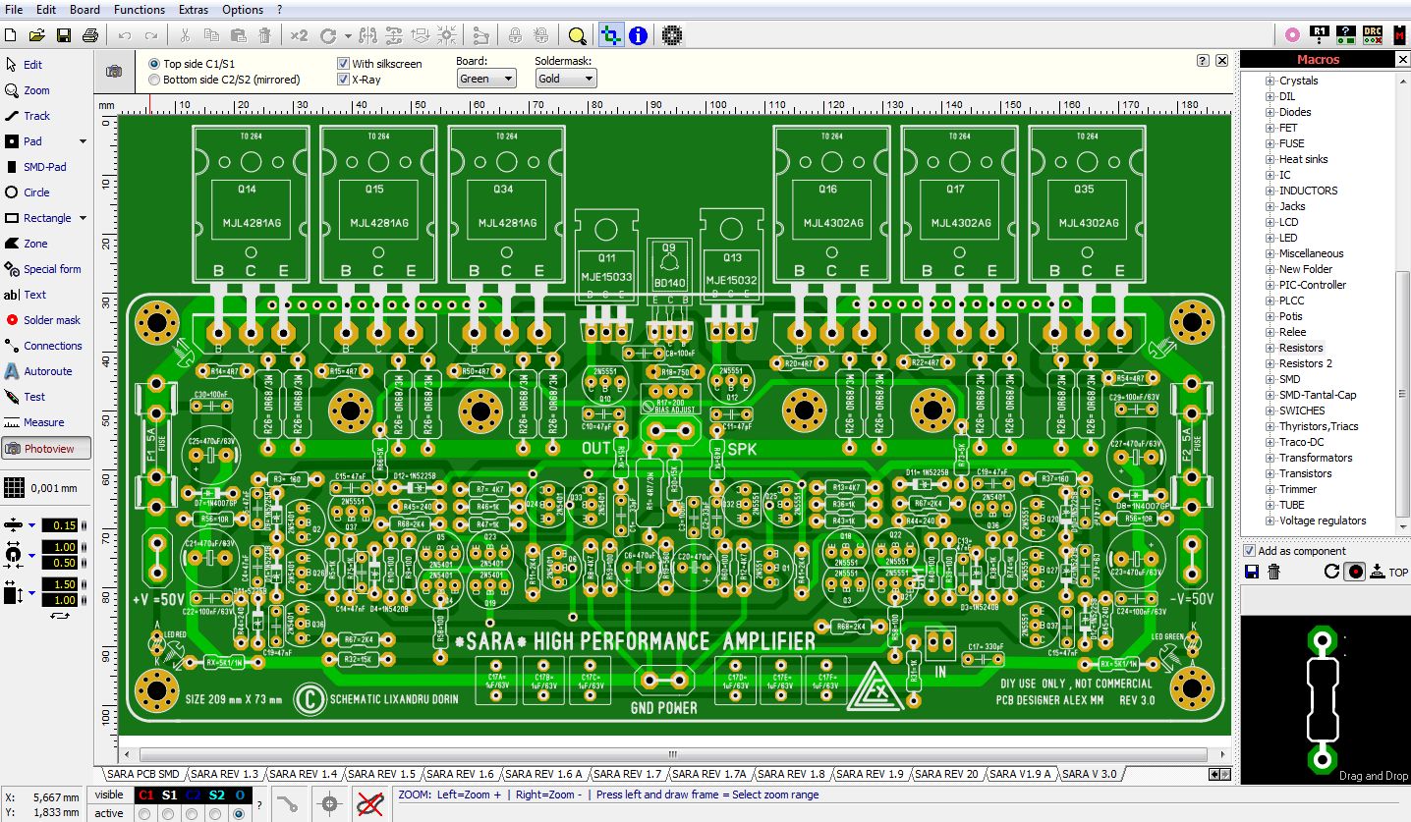Image resolution: width=1411 pixels, height=822 pixels.
Task: Switch to the SARA PCB SMD tab
Action: [x=143, y=774]
